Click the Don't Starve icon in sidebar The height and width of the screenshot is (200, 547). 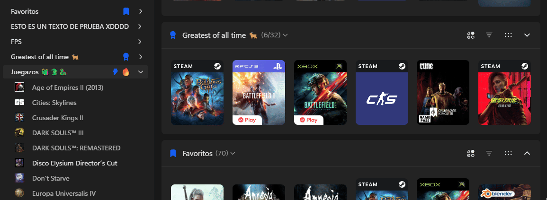coord(19,178)
